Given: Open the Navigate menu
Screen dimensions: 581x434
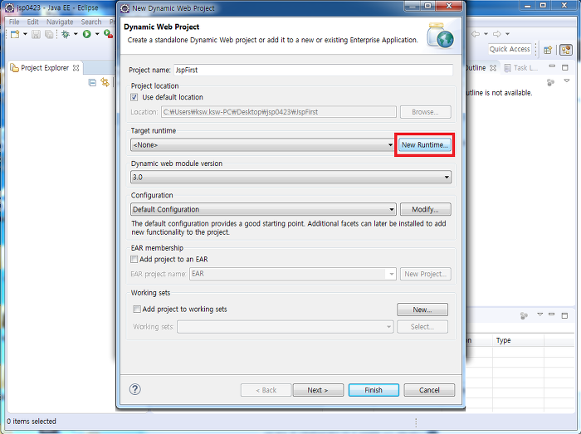Looking at the screenshot, I should [x=60, y=22].
